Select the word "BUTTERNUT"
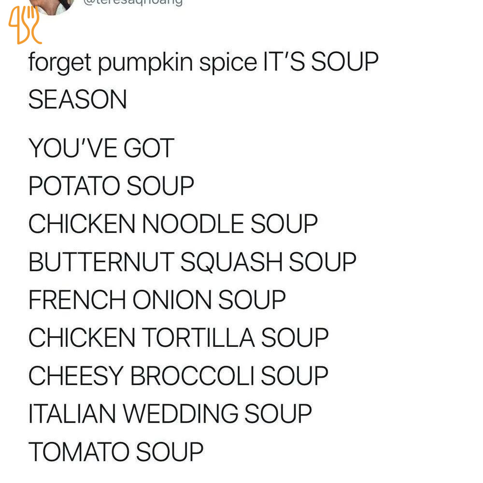Image resolution: width=483 pixels, height=483 pixels. click(101, 262)
